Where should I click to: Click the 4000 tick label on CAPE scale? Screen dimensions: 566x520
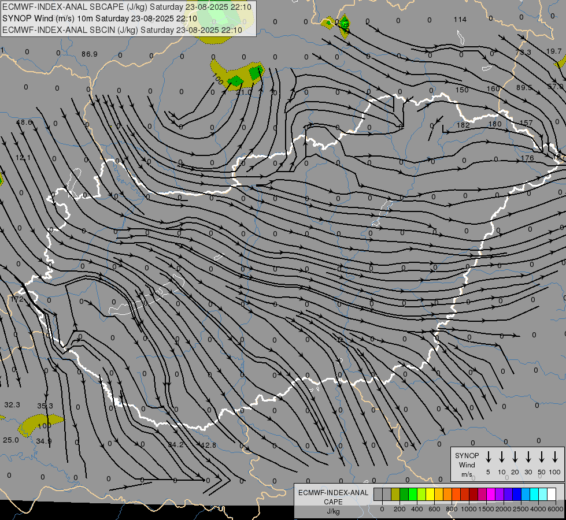pos(538,509)
